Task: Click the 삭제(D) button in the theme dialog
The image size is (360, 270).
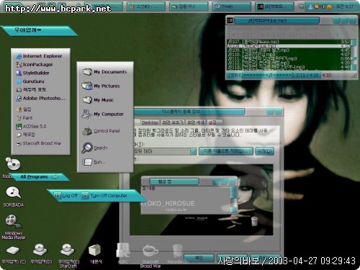Action: [x=264, y=151]
